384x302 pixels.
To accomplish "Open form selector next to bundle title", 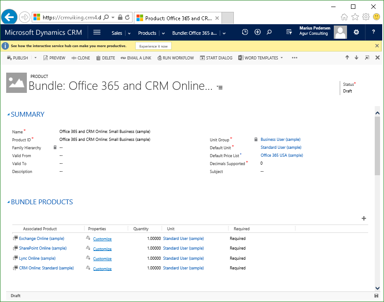I will point(220,87).
